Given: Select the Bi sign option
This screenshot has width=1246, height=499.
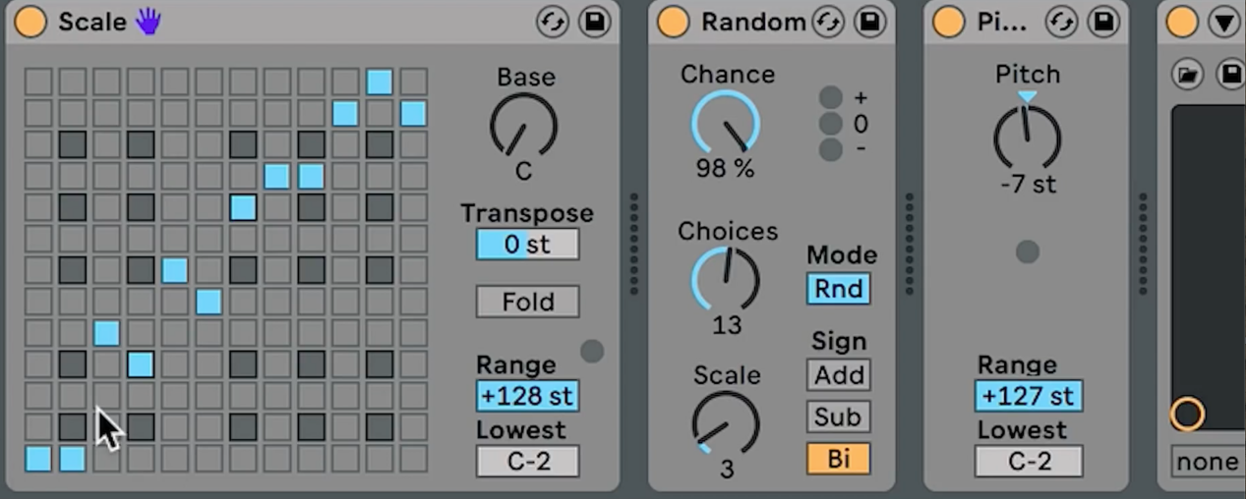Looking at the screenshot, I should pyautogui.click(x=839, y=459).
